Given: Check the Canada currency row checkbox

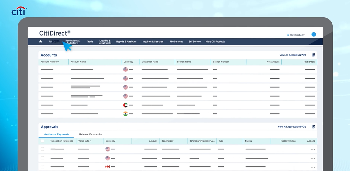Looking at the screenshot, I should tap(42, 167).
